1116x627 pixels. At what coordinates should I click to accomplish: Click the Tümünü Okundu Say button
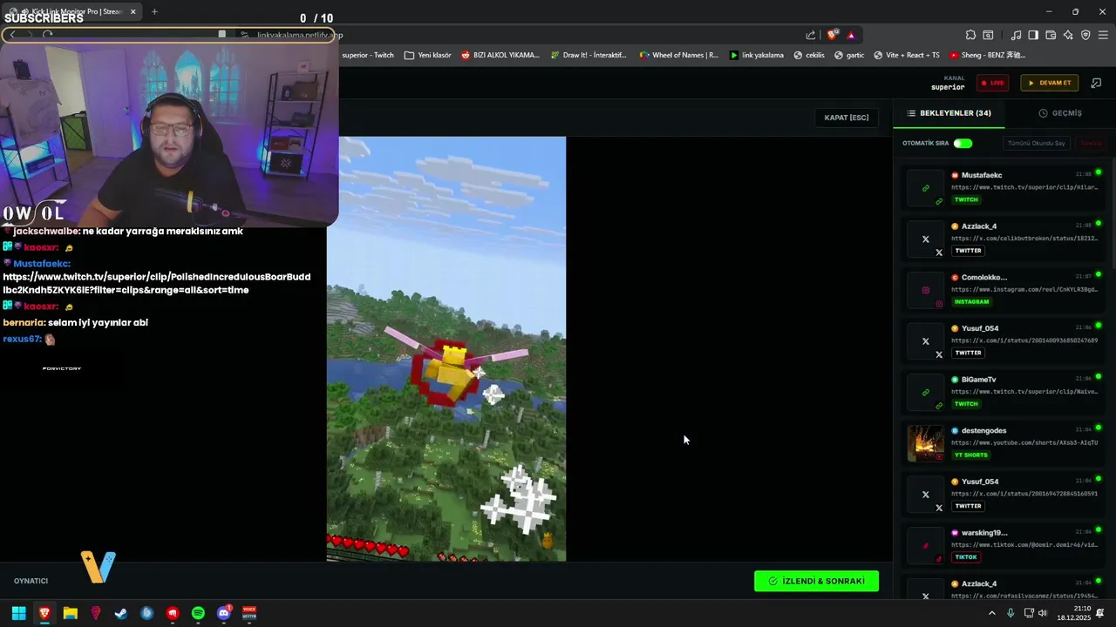(x=1036, y=143)
